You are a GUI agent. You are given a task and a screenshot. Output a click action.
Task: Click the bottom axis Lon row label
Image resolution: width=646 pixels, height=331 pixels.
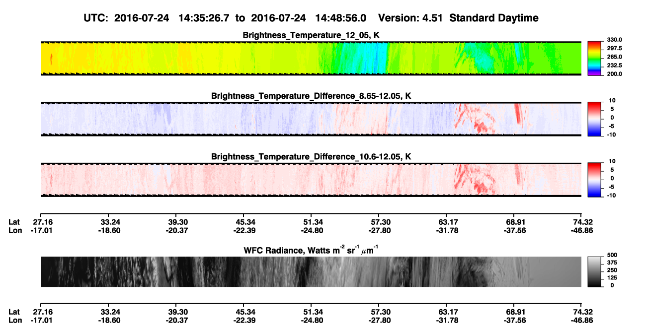15,320
